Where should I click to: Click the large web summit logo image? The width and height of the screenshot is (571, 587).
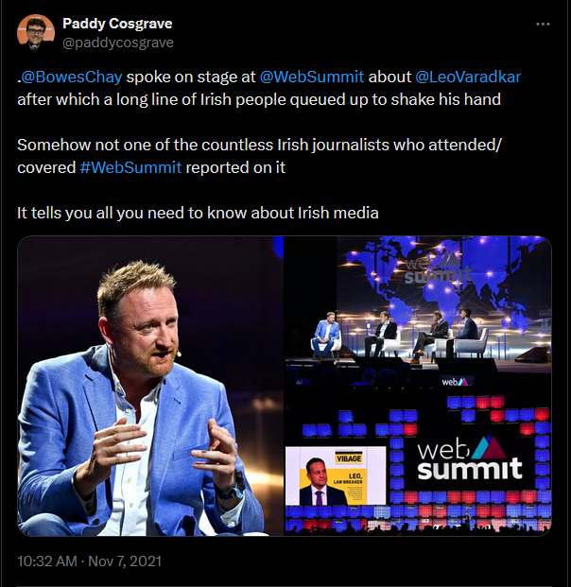(470, 458)
